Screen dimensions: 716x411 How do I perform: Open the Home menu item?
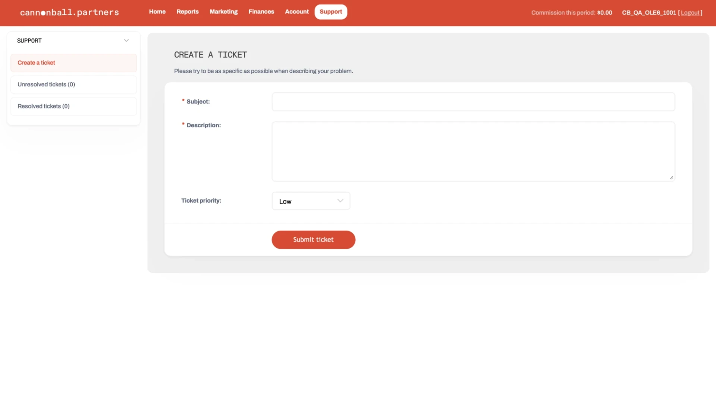coord(157,12)
